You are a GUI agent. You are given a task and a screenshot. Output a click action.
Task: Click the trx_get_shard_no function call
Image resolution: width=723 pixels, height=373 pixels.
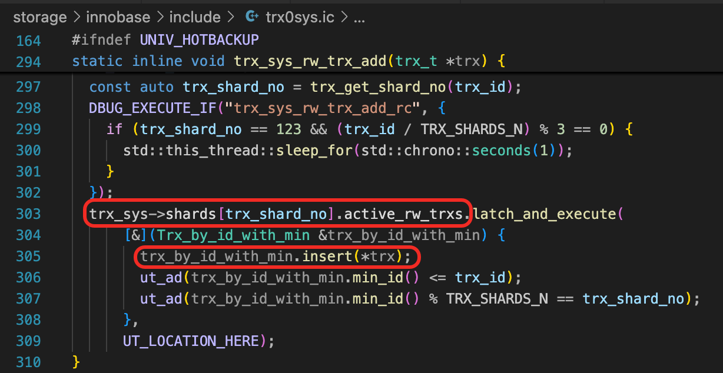coord(379,87)
